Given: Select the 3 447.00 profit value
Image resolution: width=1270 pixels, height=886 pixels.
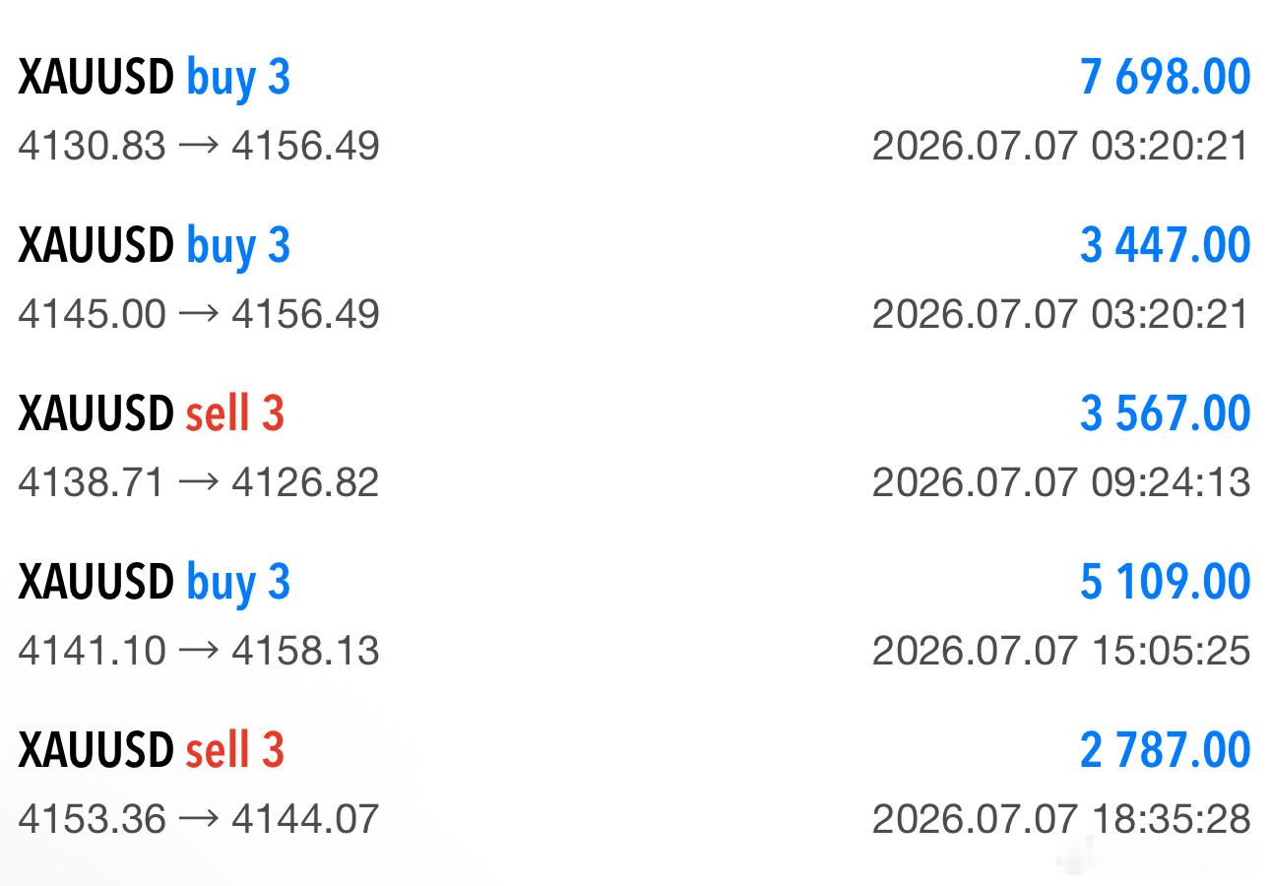Looking at the screenshot, I should [x=1165, y=246].
